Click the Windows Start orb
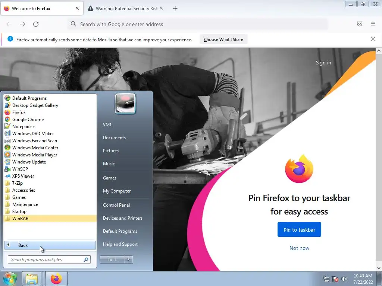This screenshot has height=286, width=382. pos(10,279)
